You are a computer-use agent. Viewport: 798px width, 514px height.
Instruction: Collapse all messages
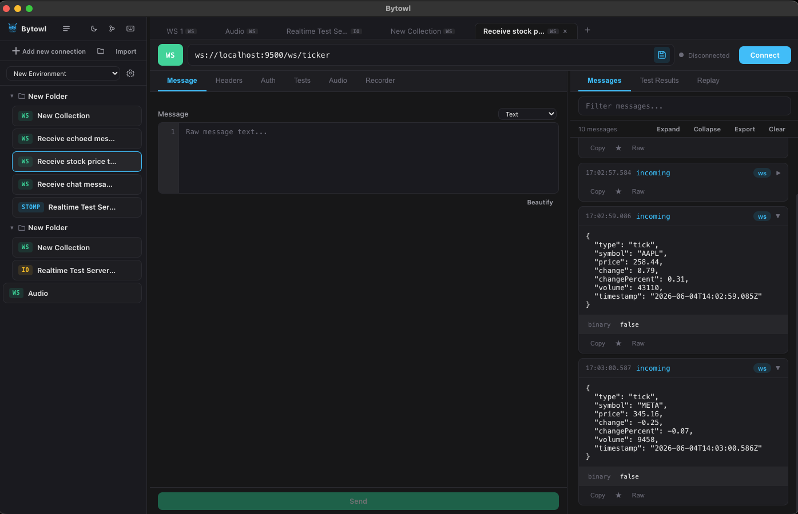pos(707,129)
